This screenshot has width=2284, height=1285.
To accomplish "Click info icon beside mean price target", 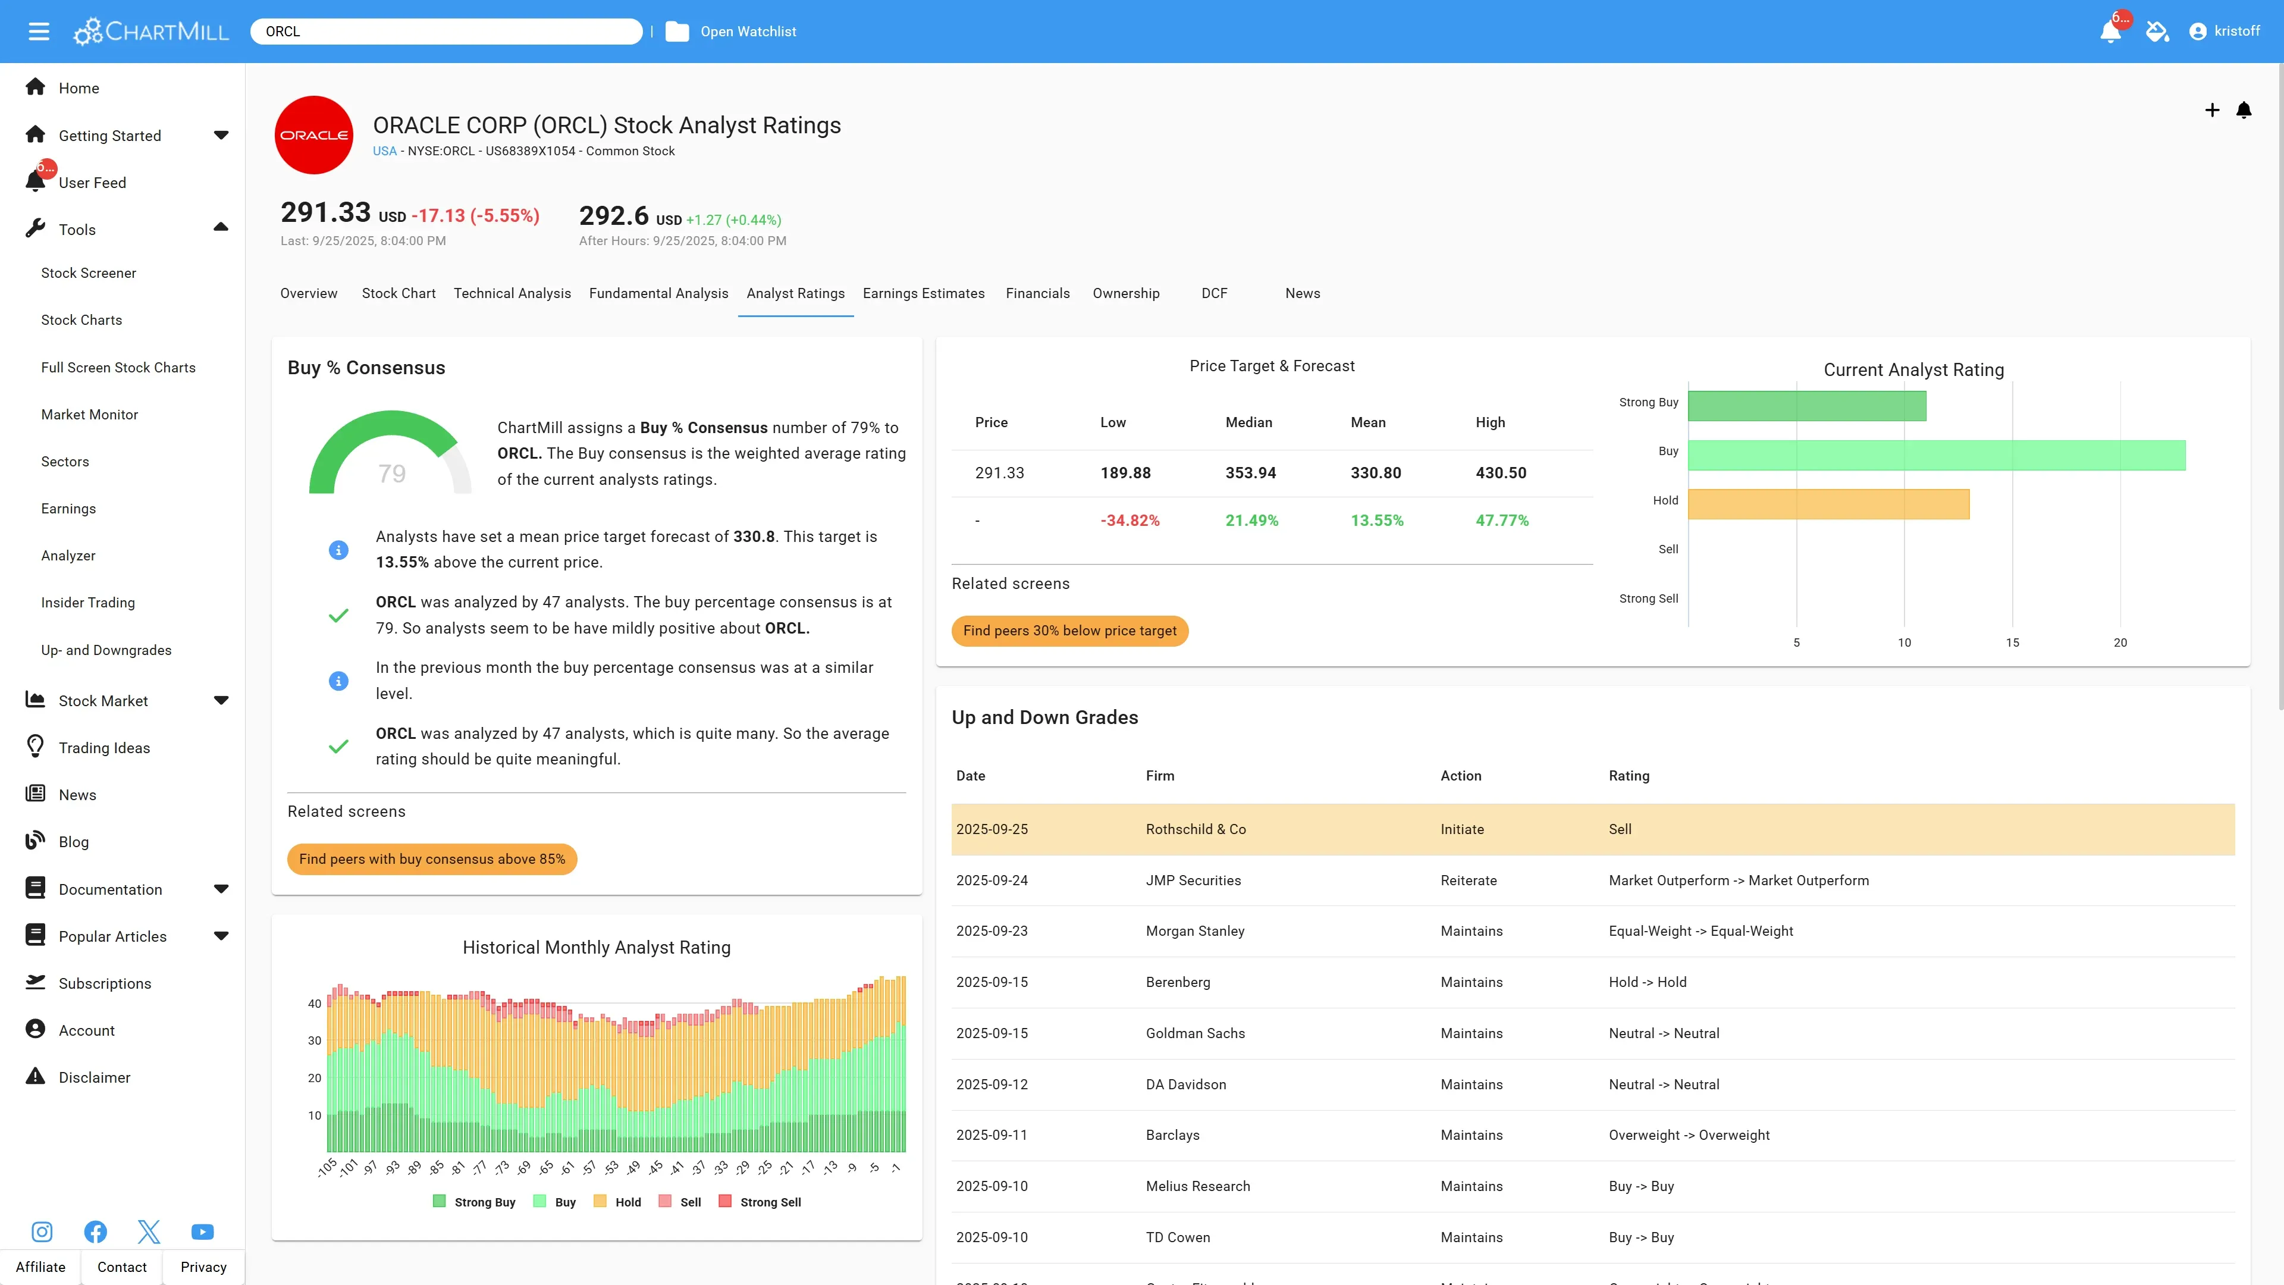I will coord(338,550).
